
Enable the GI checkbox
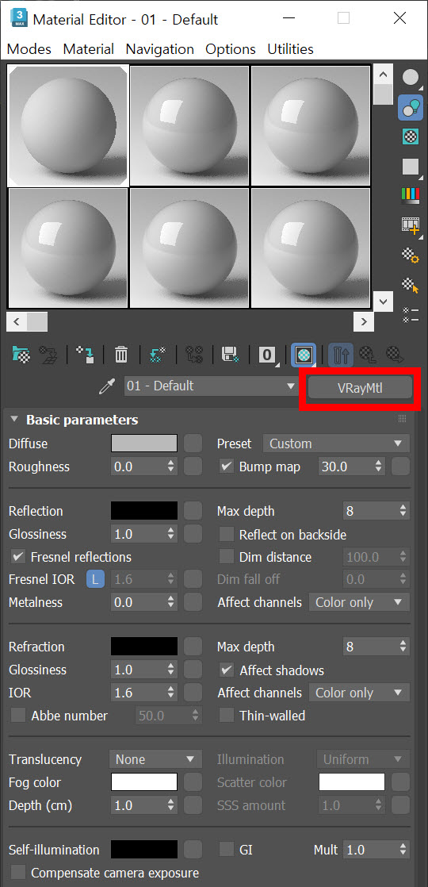point(226,850)
